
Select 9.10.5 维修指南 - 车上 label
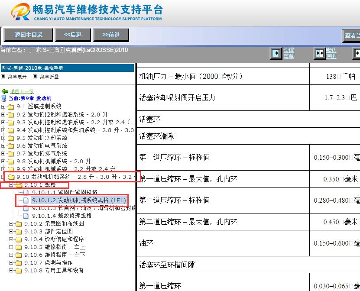pyautogui.click(x=55, y=247)
